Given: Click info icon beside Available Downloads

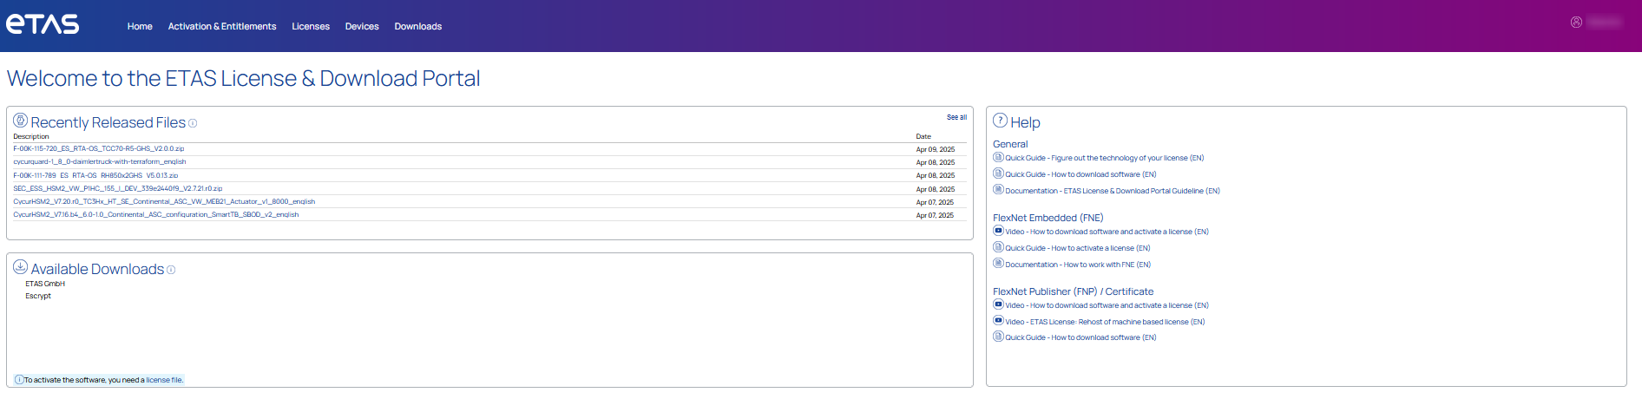Looking at the screenshot, I should click(x=171, y=270).
